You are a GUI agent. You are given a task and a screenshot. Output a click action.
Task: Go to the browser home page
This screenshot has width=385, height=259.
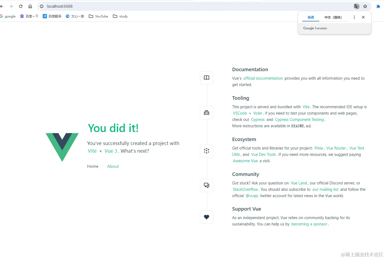click(30, 6)
